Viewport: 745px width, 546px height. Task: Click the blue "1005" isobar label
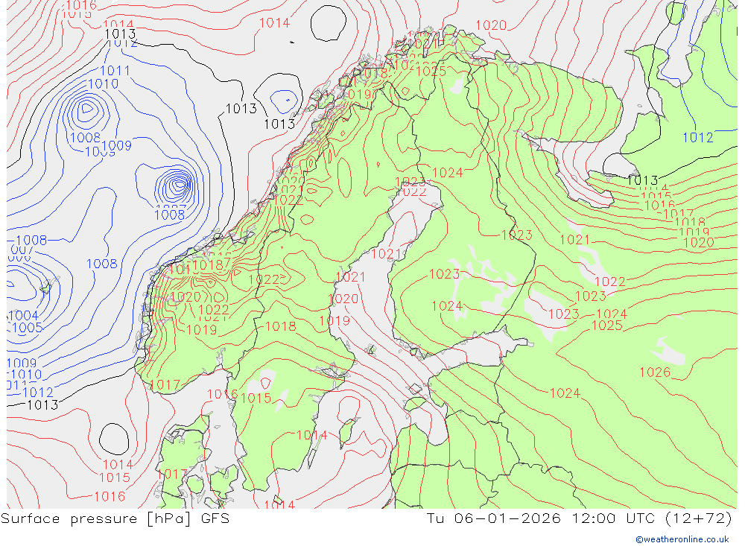(28, 328)
